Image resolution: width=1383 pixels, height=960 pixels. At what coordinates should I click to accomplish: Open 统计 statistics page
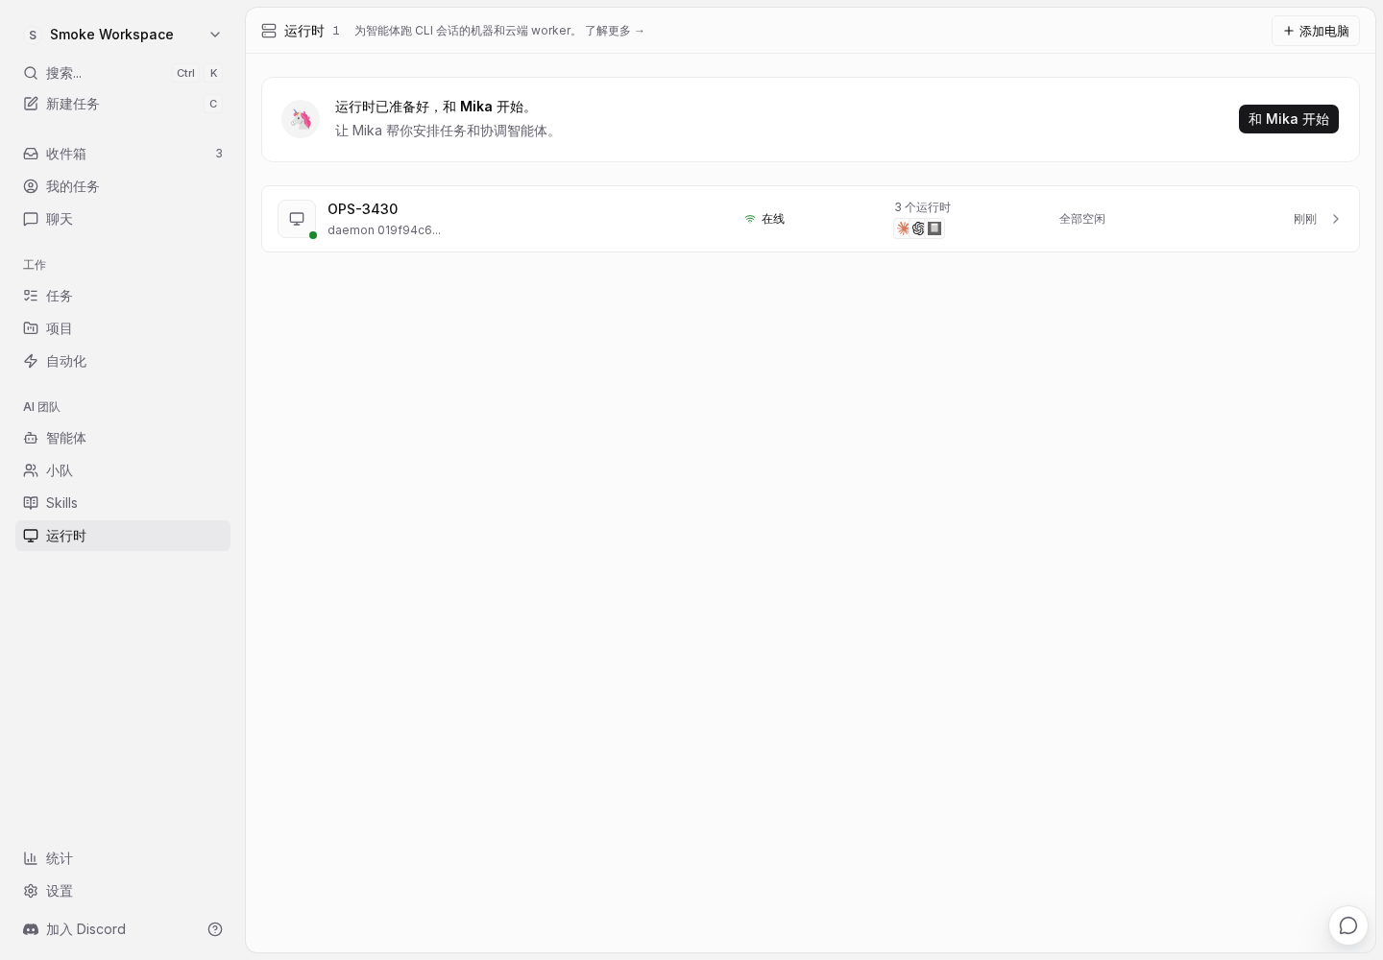click(123, 858)
